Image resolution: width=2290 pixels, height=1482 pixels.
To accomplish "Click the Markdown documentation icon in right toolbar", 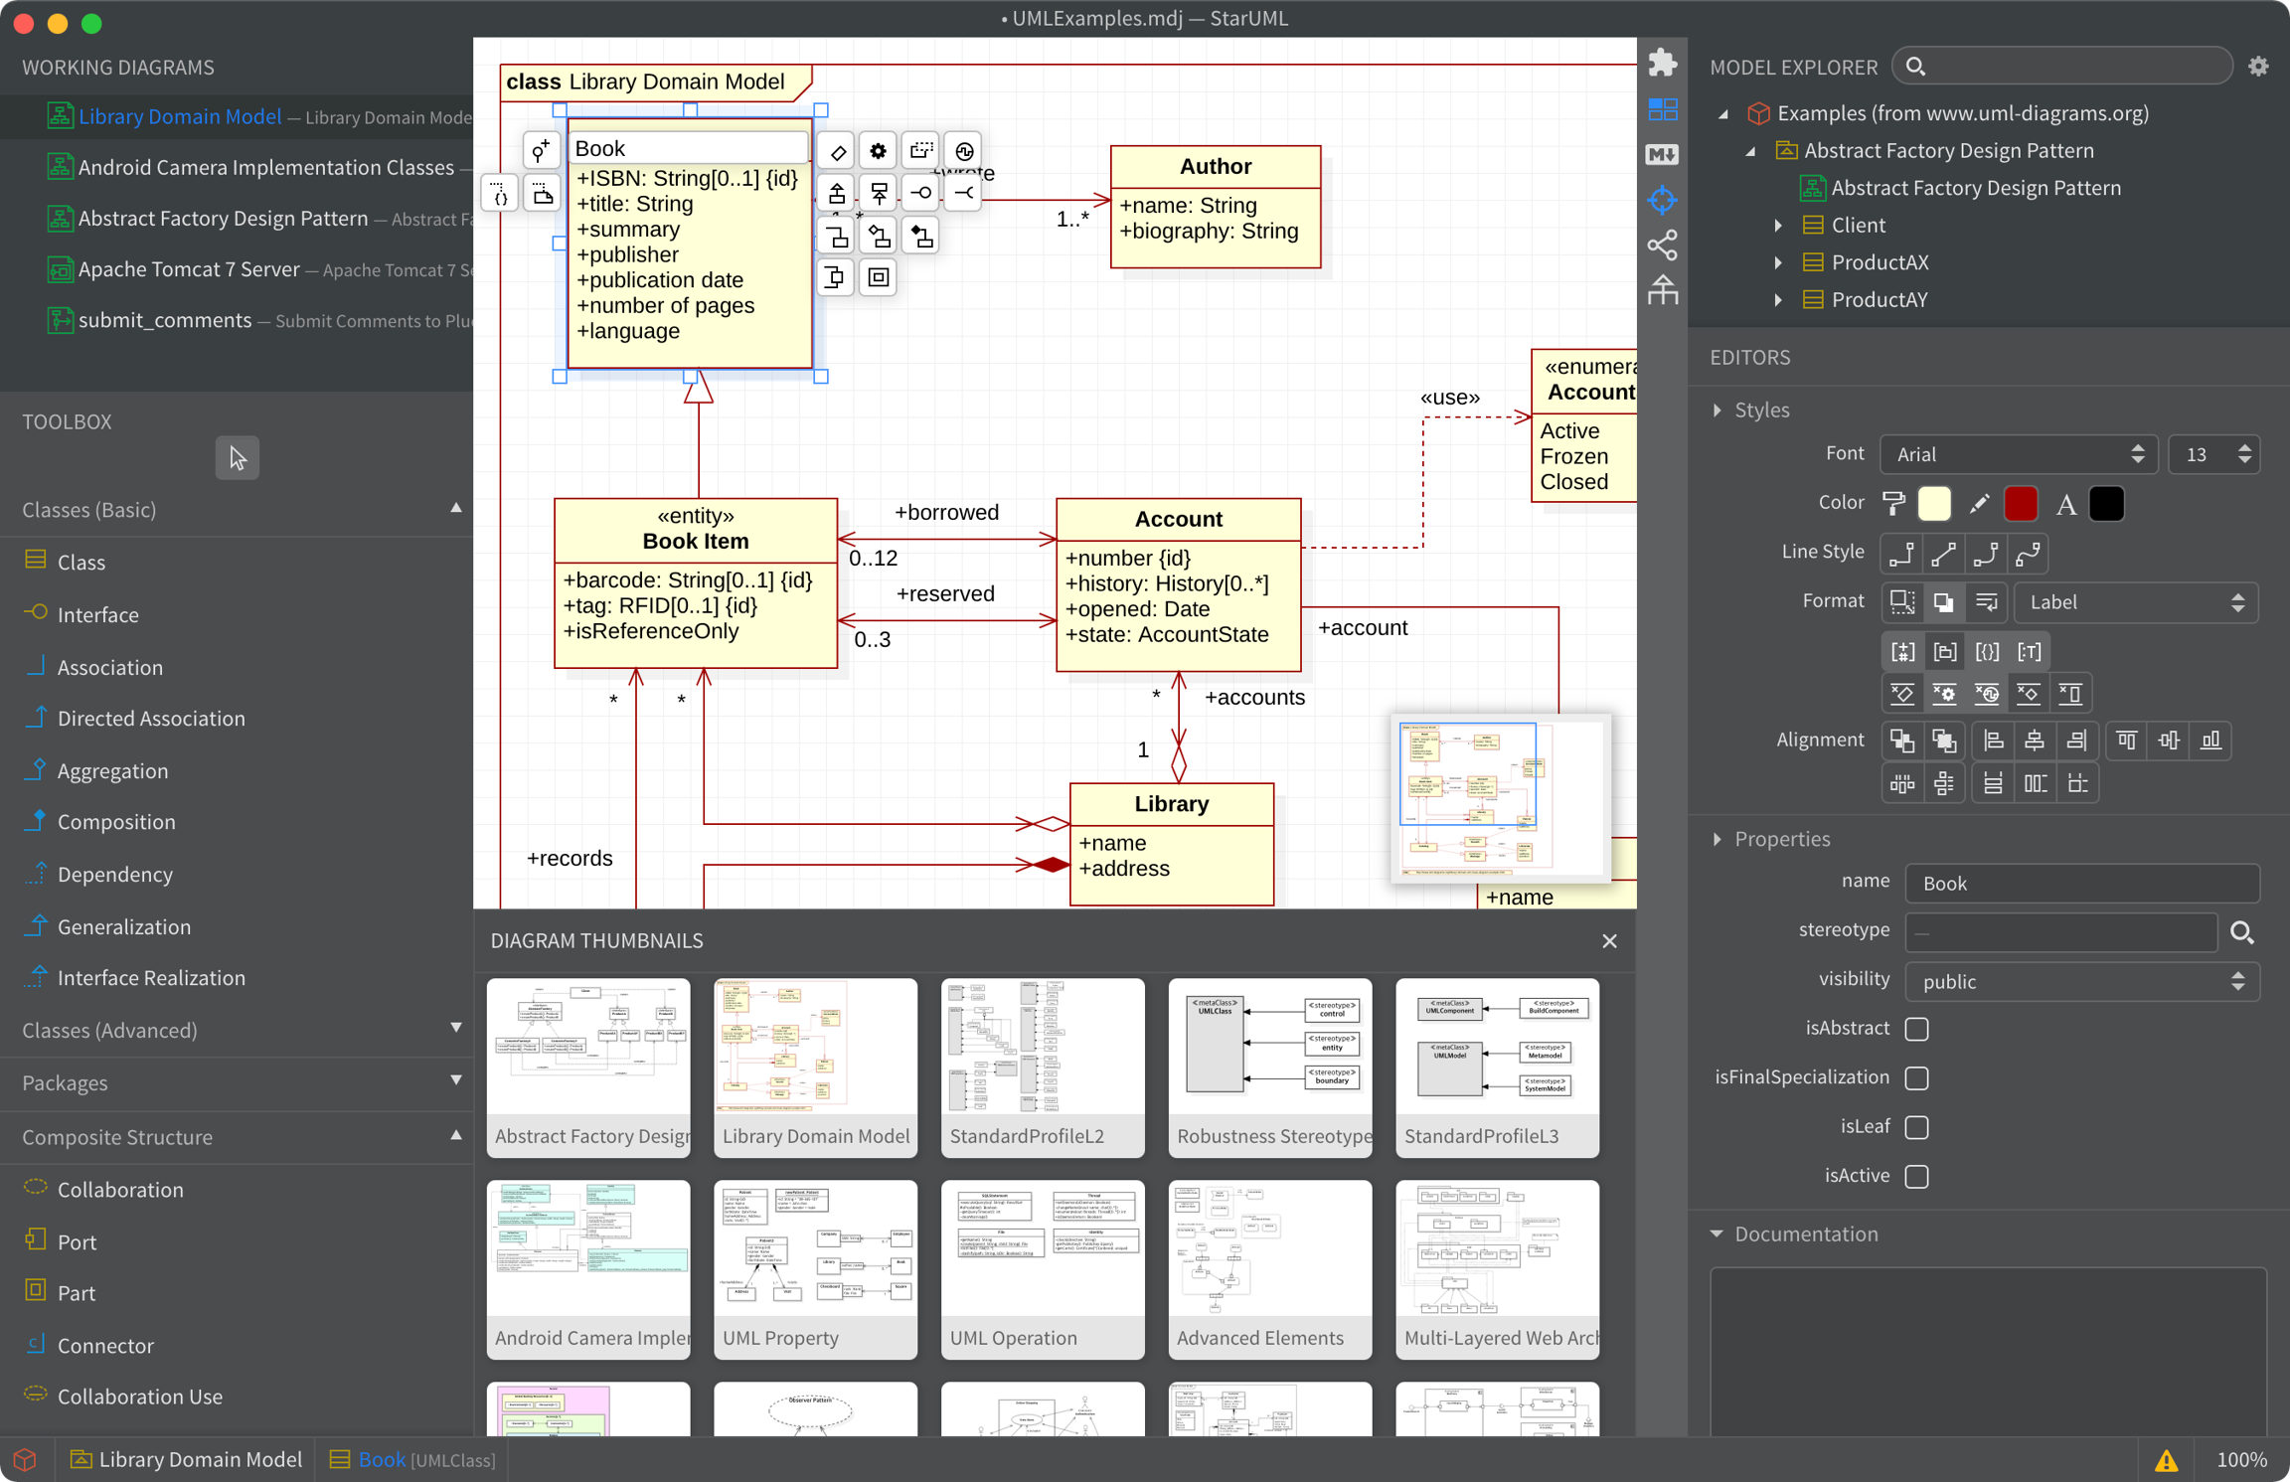I will pos(1662,154).
